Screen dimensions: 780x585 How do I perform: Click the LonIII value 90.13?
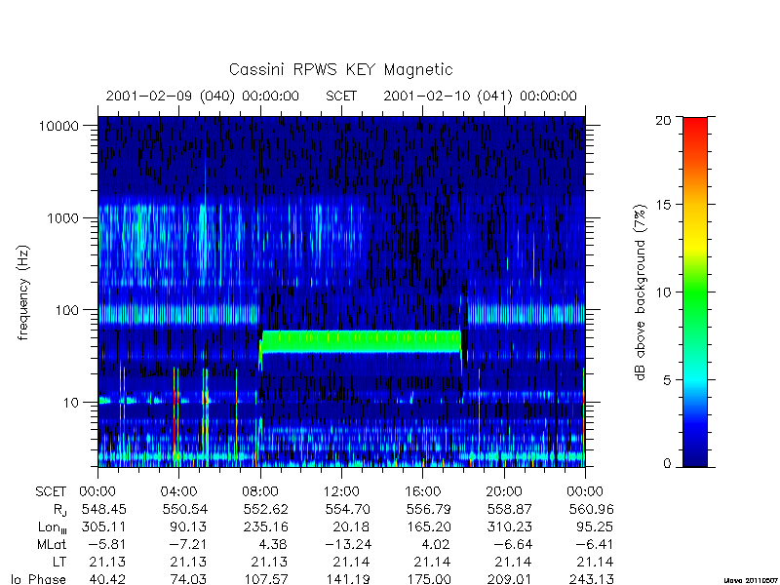[188, 526]
